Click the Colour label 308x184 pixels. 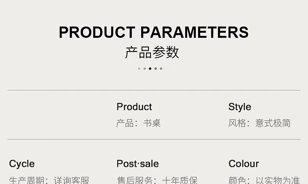[244, 164]
